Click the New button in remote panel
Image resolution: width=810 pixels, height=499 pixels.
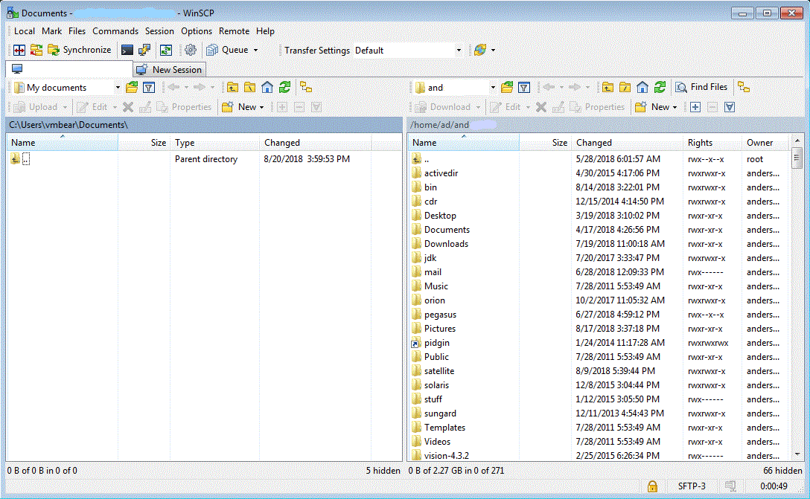653,107
